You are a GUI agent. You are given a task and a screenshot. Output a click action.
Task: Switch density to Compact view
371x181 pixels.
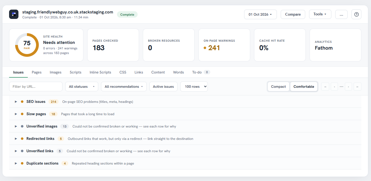click(279, 87)
